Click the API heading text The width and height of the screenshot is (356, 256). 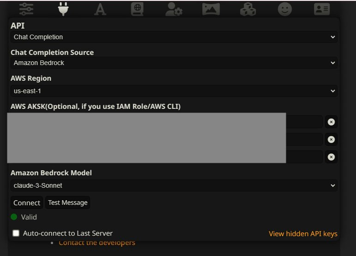tap(18, 26)
